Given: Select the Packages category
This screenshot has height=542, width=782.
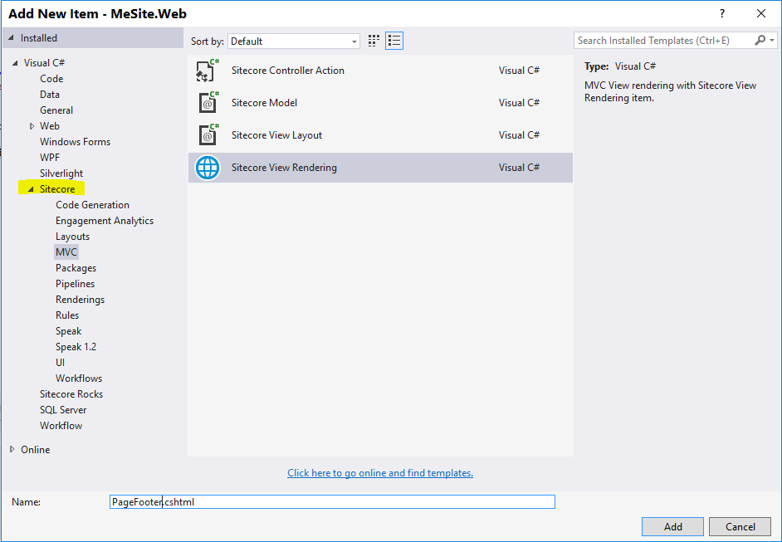Looking at the screenshot, I should click(76, 268).
